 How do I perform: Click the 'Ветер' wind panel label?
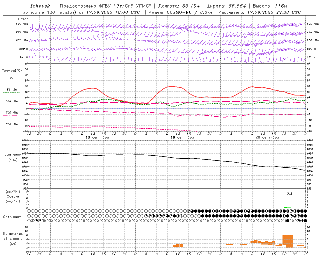tap(23, 19)
